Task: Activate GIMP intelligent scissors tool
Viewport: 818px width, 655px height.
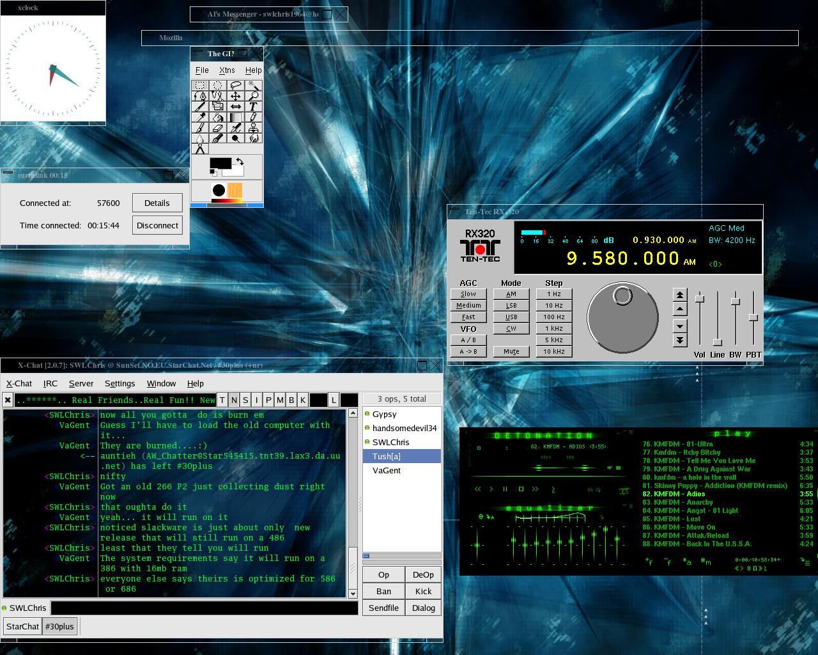Action: point(218,96)
